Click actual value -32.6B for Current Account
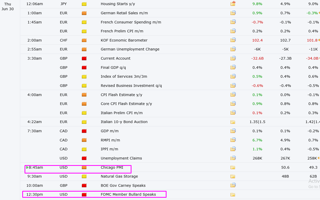320x200 pixels. click(x=257, y=58)
